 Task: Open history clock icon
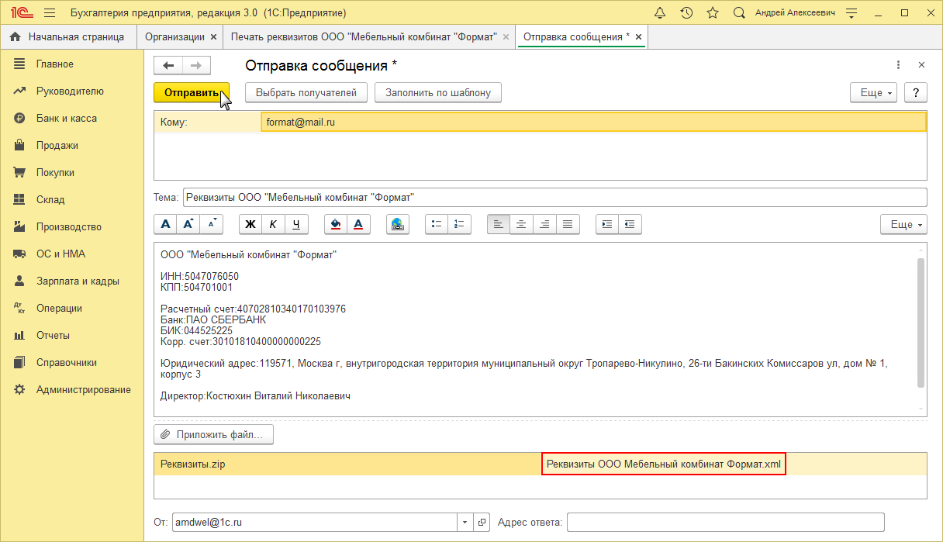click(686, 13)
